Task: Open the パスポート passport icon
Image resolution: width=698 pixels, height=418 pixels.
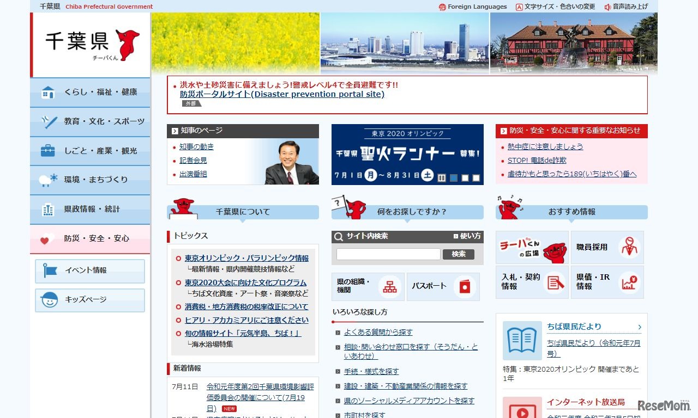Action: coord(464,286)
